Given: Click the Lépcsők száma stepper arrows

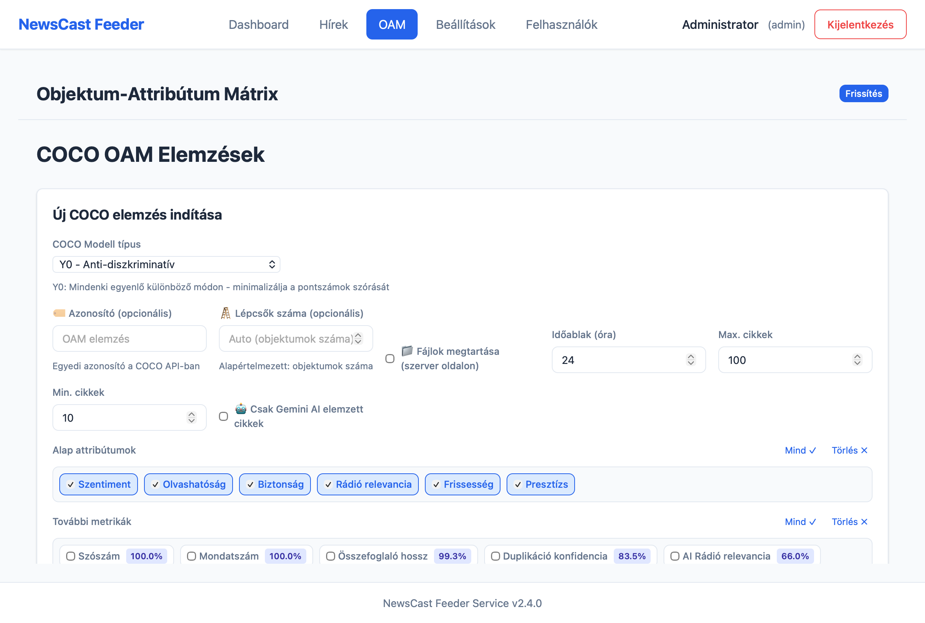Looking at the screenshot, I should pyautogui.click(x=358, y=338).
